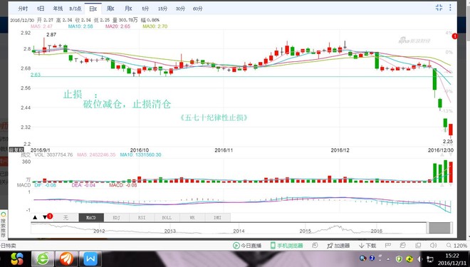The image size is (470, 267).
Task: Grab the timeline range slider handle
Action: click(x=439, y=228)
